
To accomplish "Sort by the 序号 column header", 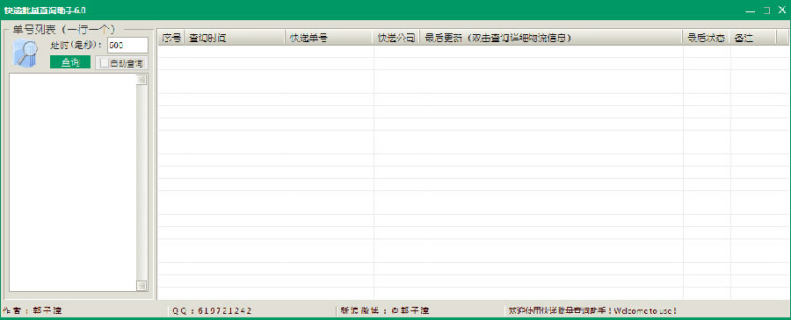I will pyautogui.click(x=171, y=38).
